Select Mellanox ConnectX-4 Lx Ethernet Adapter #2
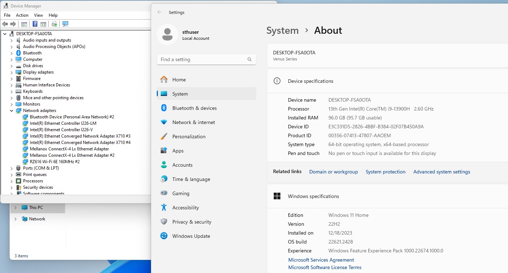 72,155
